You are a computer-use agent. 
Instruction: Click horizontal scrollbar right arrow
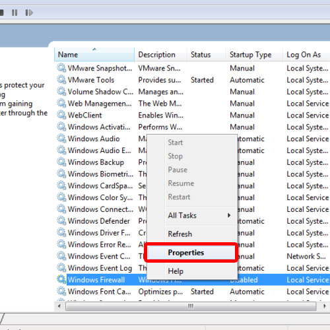click(x=325, y=306)
